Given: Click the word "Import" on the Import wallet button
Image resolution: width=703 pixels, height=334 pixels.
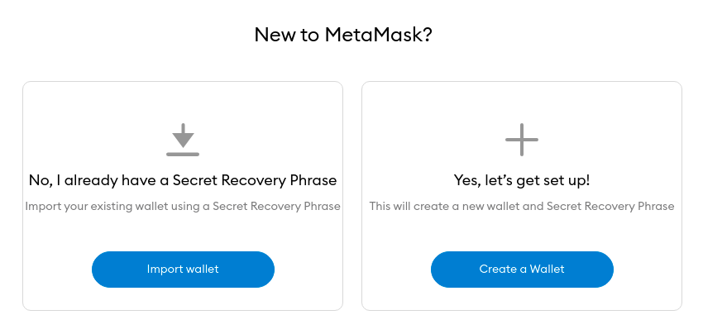Looking at the screenshot, I should coord(165,270).
